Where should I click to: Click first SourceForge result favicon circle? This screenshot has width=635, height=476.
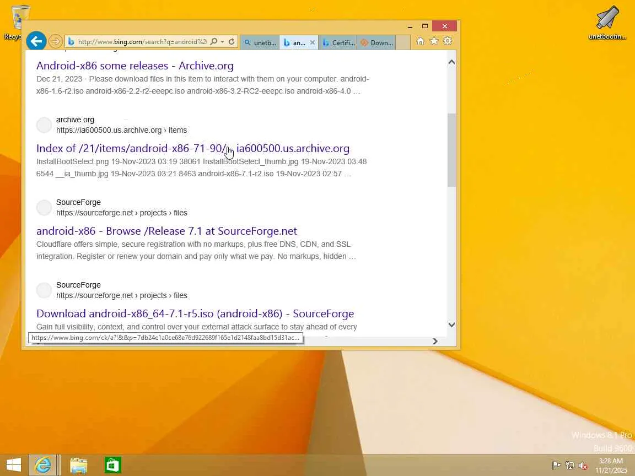coord(44,208)
